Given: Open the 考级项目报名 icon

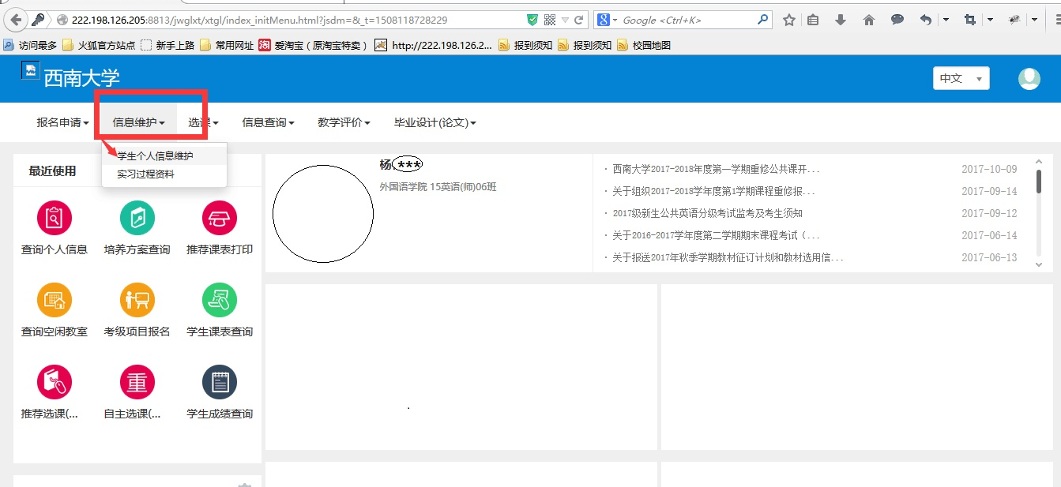Looking at the screenshot, I should pyautogui.click(x=137, y=300).
